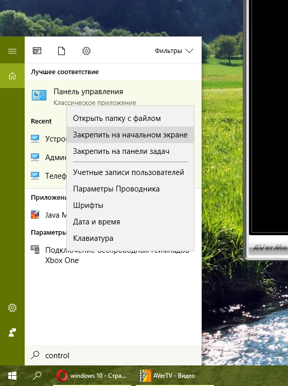Click the Панель управления app icon
This screenshot has width=288, height=386.
point(39,95)
